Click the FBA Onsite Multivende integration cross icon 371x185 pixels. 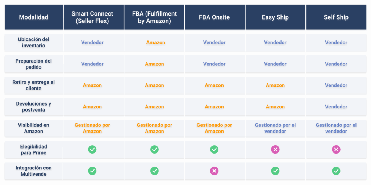(214, 171)
